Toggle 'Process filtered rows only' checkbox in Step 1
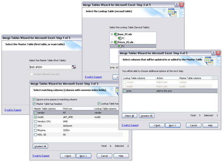This screenshot has width=223, height=162. 32,74
